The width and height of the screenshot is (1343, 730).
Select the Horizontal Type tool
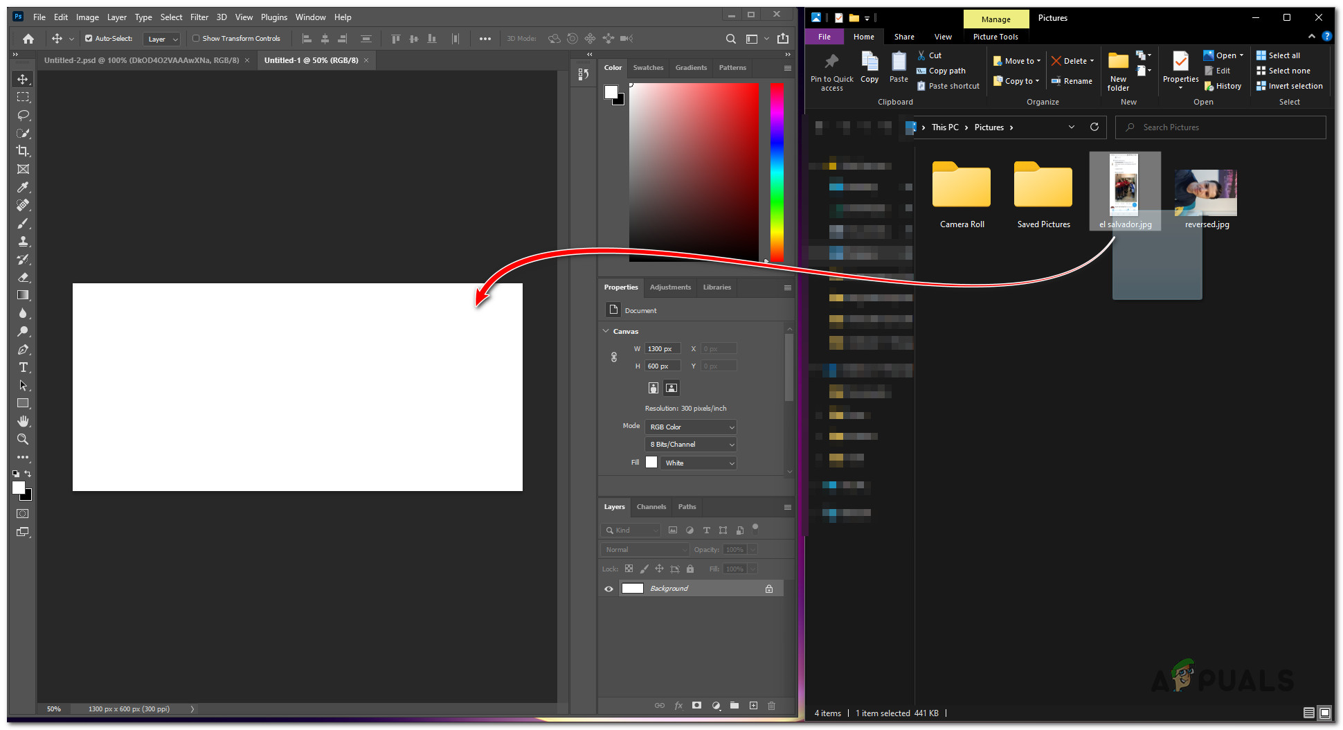click(23, 367)
